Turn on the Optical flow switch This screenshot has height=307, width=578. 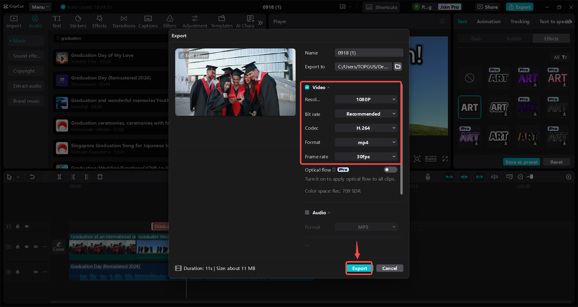(x=391, y=170)
